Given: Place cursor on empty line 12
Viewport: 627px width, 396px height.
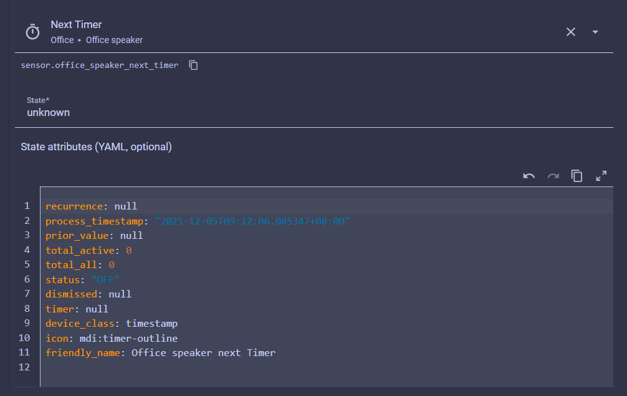Looking at the screenshot, I should [x=187, y=368].
